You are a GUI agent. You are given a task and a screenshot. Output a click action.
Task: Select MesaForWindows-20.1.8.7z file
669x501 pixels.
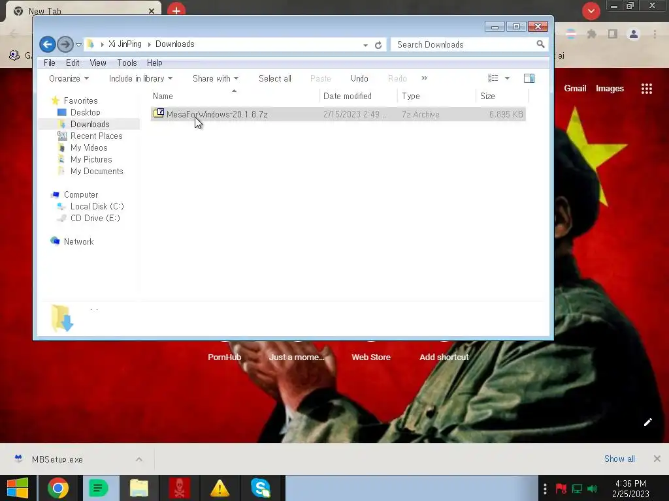338,114
